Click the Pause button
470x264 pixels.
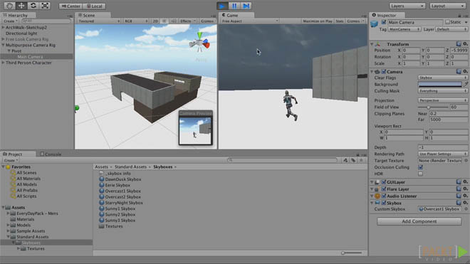click(234, 6)
